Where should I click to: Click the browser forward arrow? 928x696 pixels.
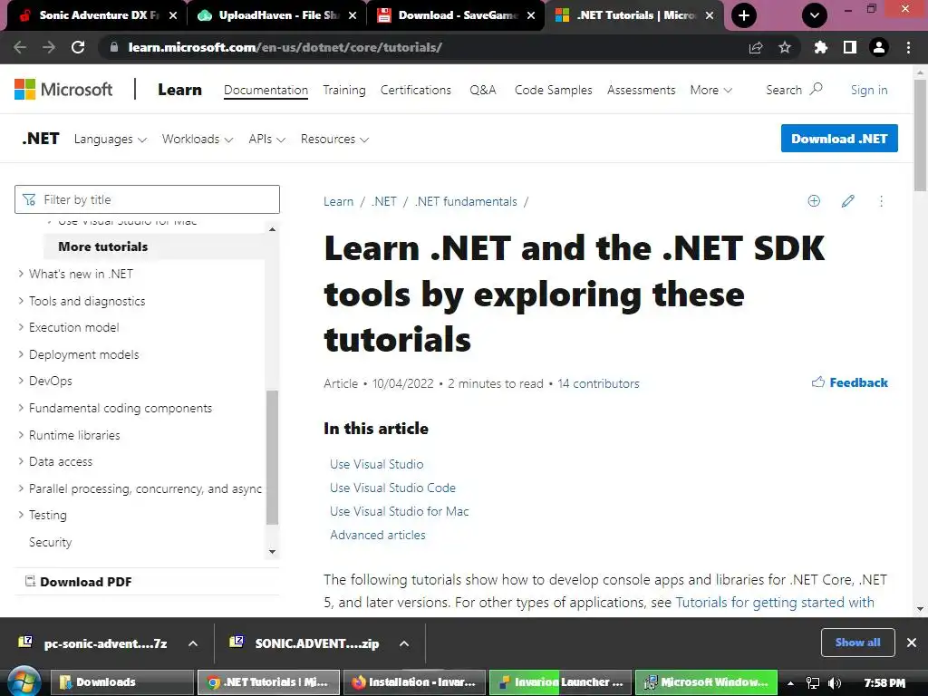[x=49, y=47]
